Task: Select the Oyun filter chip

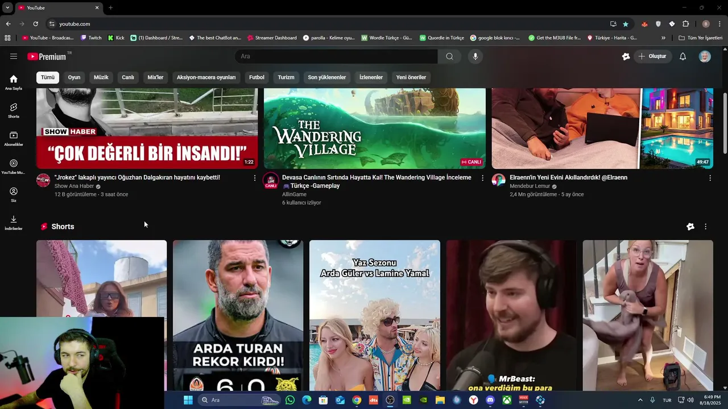Action: click(74, 77)
